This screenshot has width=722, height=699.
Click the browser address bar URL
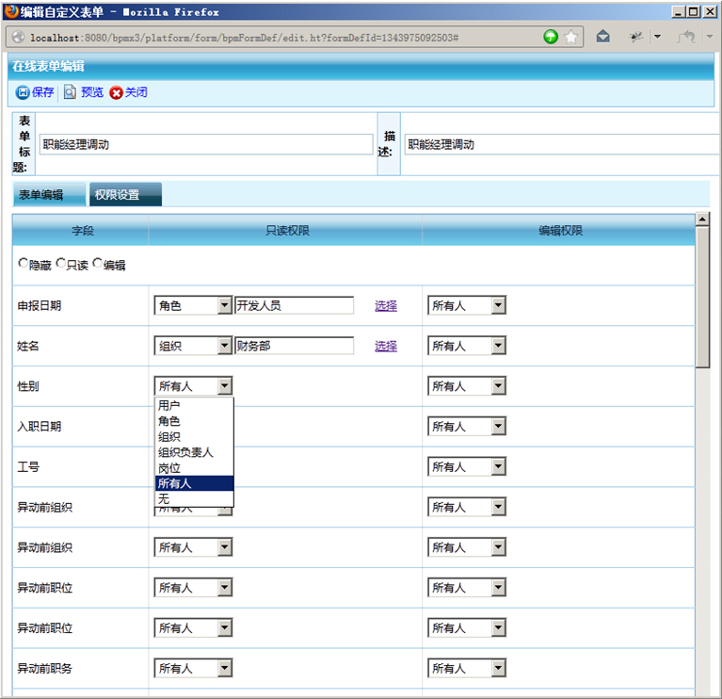[244, 38]
